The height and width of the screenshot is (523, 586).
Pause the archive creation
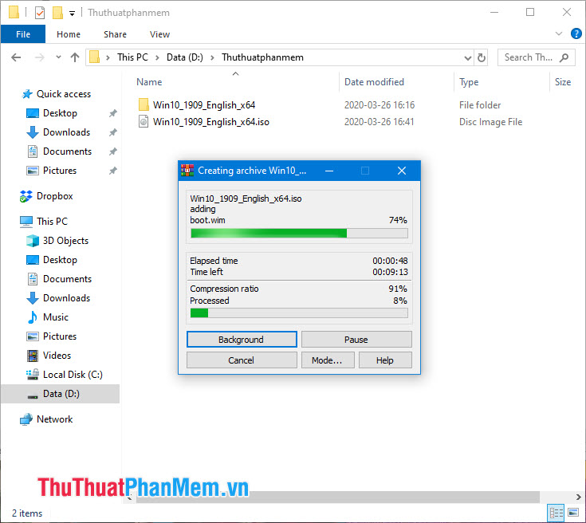(x=356, y=340)
